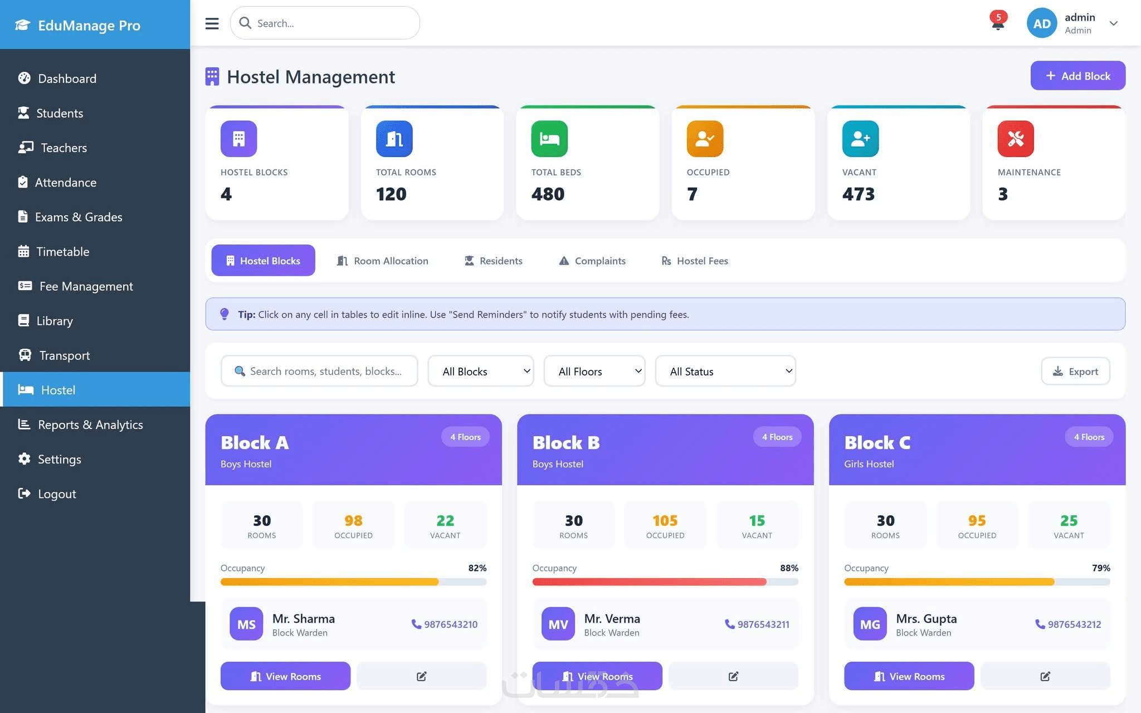This screenshot has height=713, width=1141.
Task: Click the green Total Beds icon
Action: pyautogui.click(x=549, y=139)
